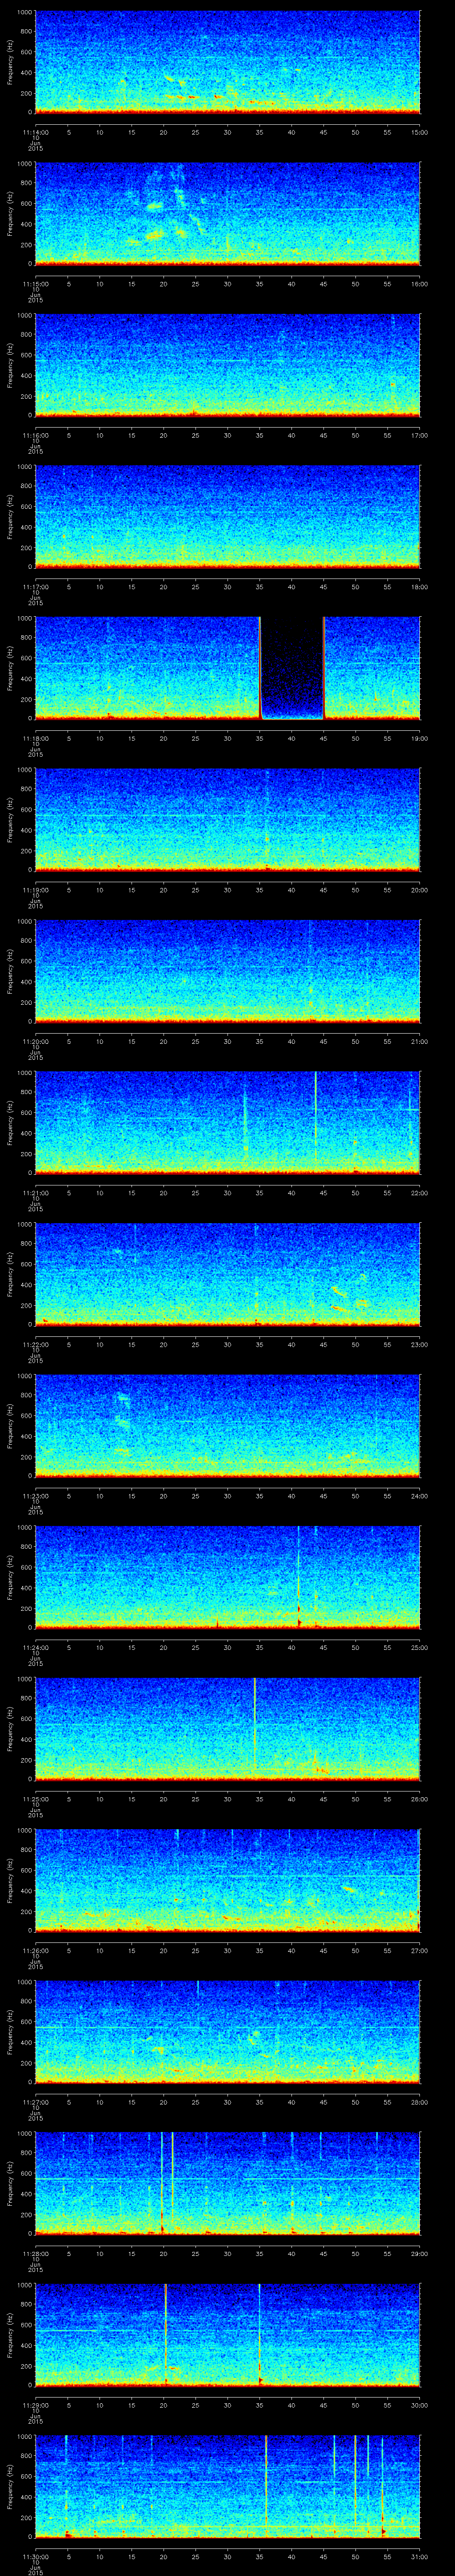Click the spectrogram panel starting at 11:29:00
The image size is (455, 2576).
click(227, 2335)
